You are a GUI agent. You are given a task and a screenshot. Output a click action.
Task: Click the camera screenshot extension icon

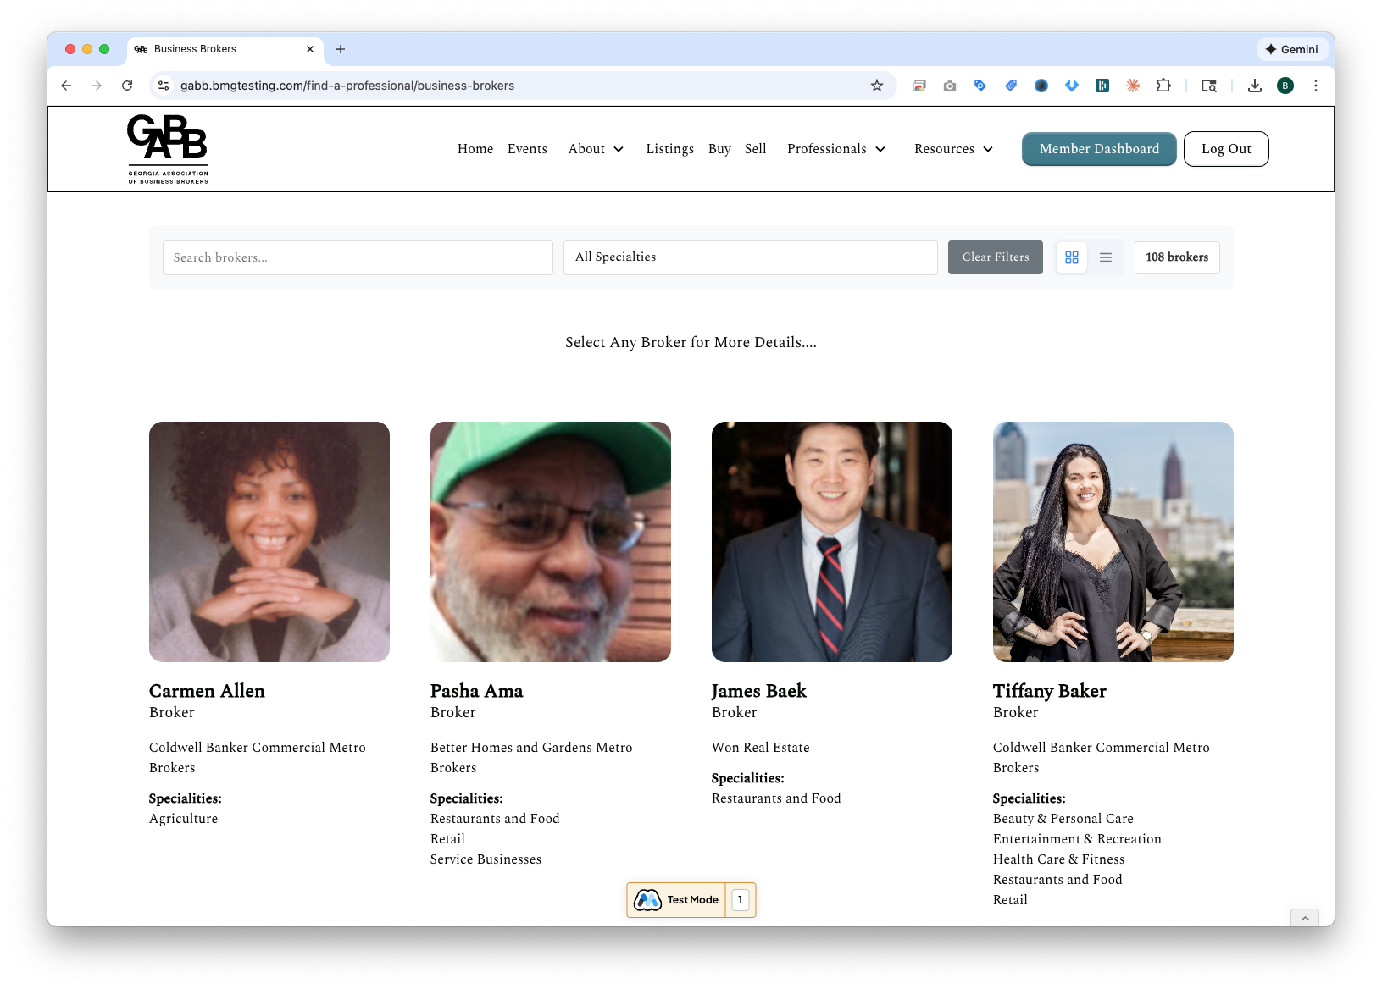[950, 86]
